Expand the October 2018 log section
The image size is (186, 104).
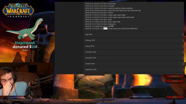point(134,64)
